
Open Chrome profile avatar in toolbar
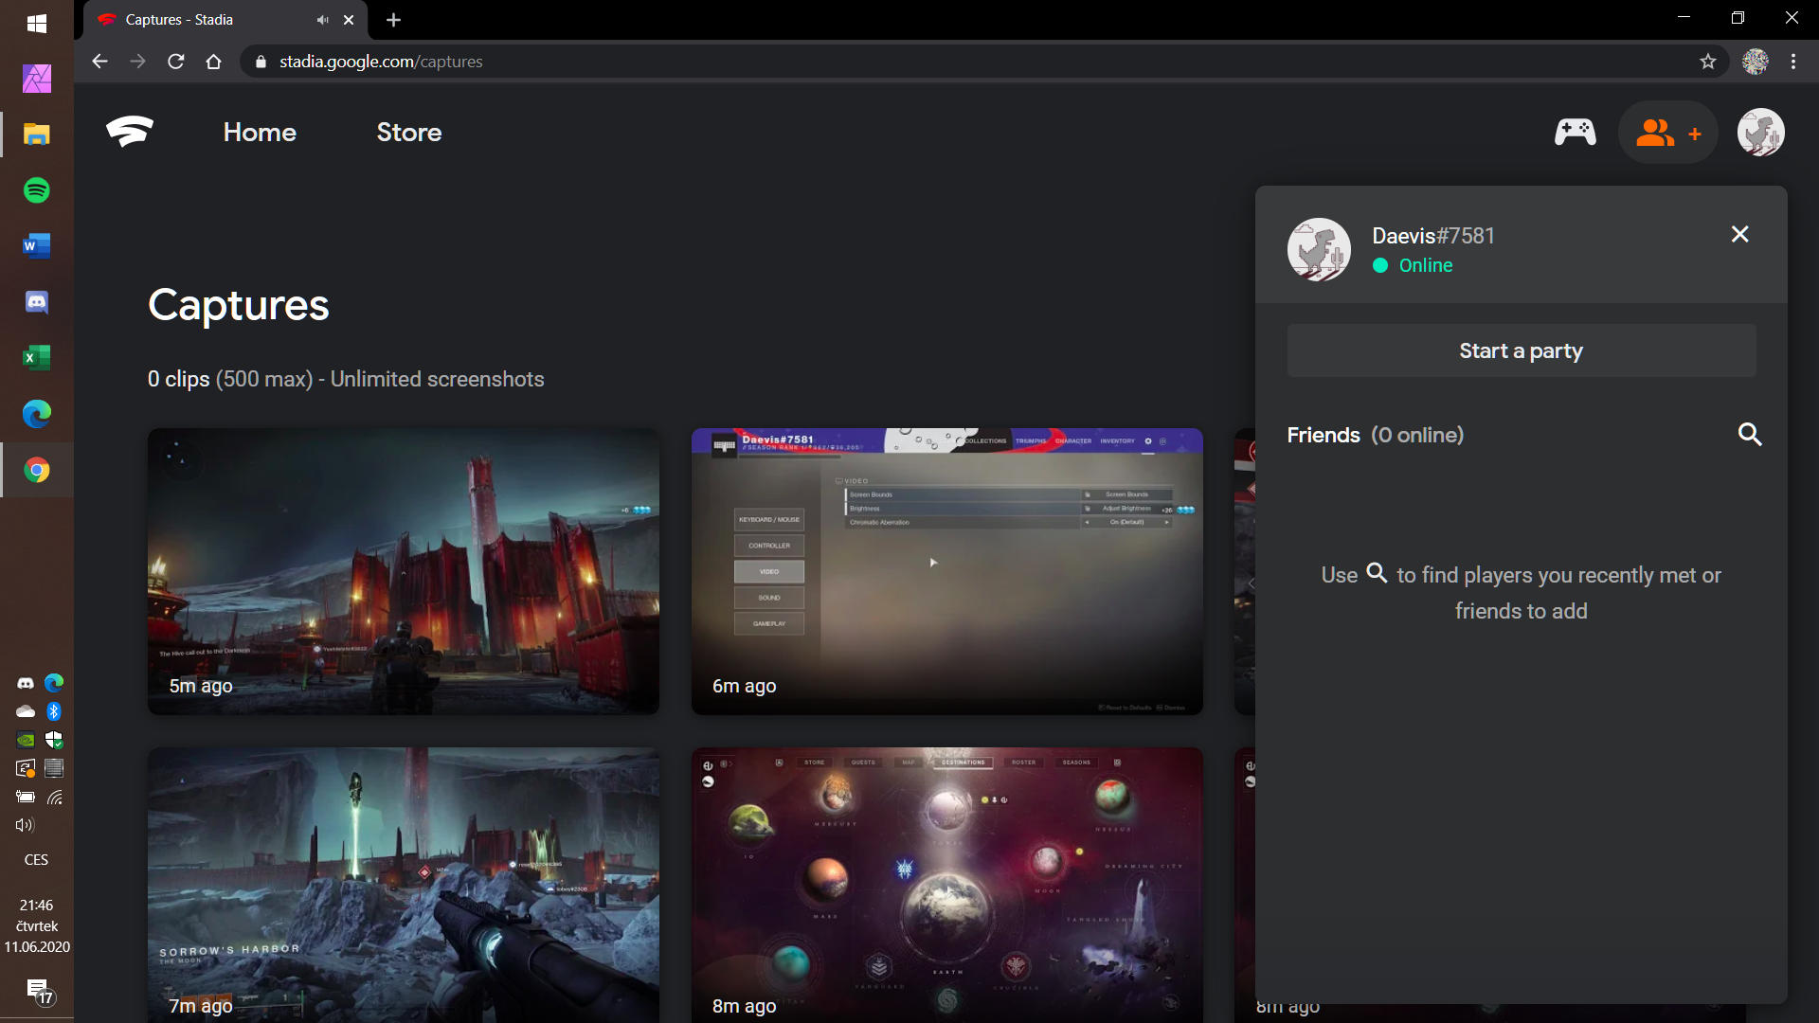click(1755, 62)
